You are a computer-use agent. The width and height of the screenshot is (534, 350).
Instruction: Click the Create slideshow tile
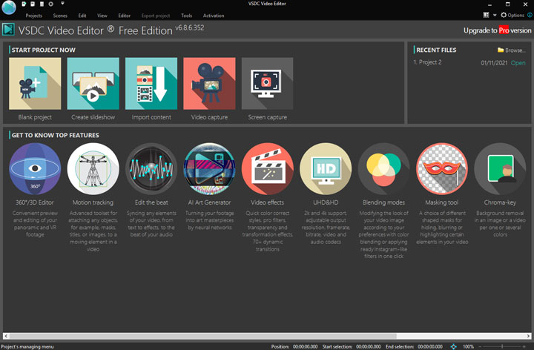93,83
